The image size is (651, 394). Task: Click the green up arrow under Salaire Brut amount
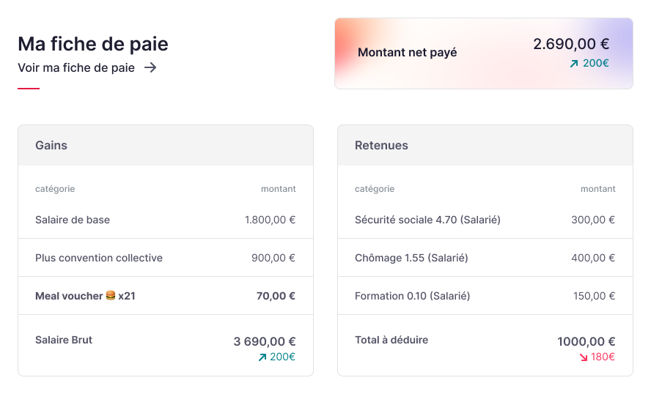click(262, 357)
